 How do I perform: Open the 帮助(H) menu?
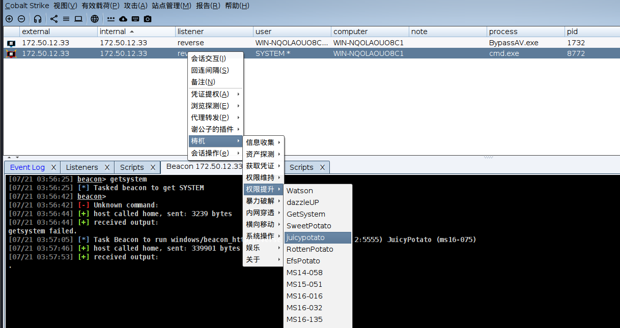(x=237, y=6)
